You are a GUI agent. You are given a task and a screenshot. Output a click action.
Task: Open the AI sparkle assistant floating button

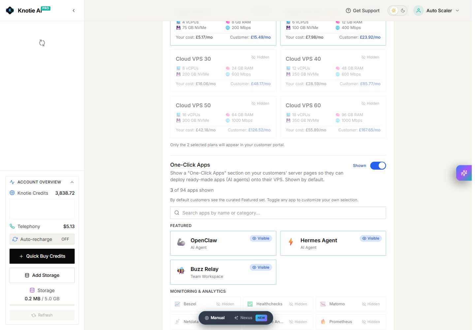[464, 173]
